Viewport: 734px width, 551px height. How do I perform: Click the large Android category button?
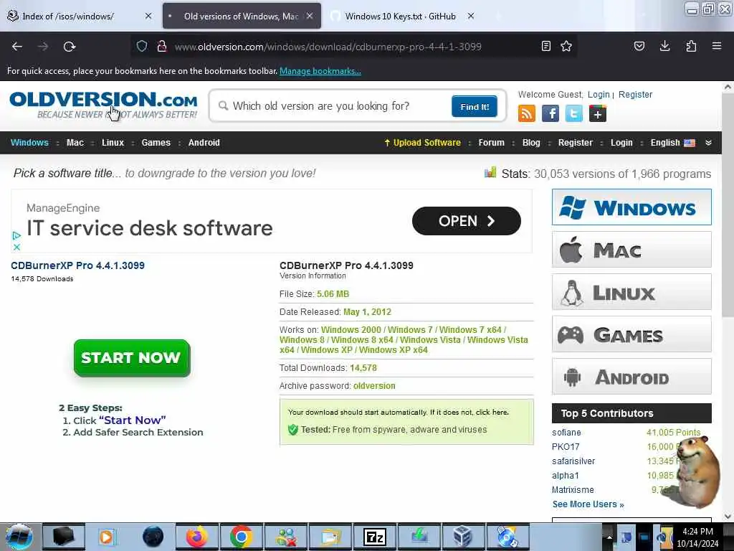[x=631, y=377]
